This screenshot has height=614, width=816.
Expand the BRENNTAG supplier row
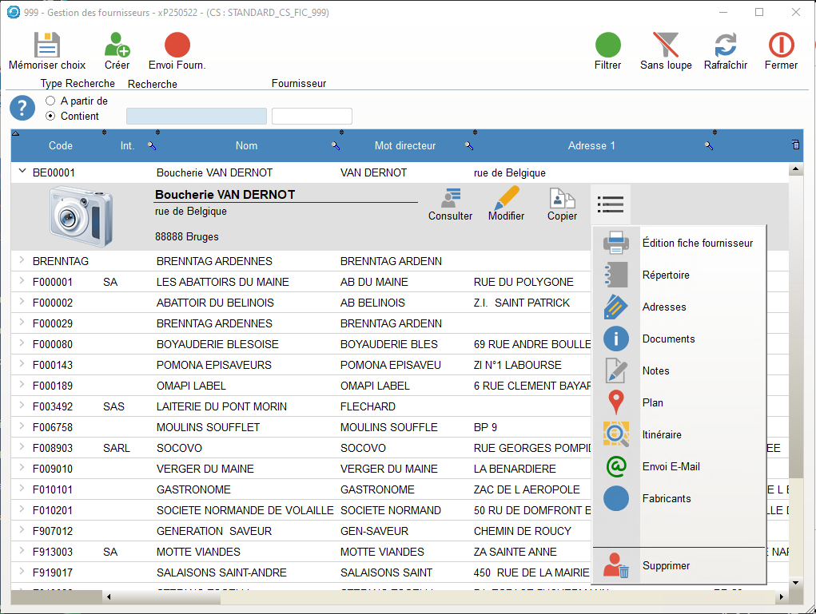click(x=22, y=260)
